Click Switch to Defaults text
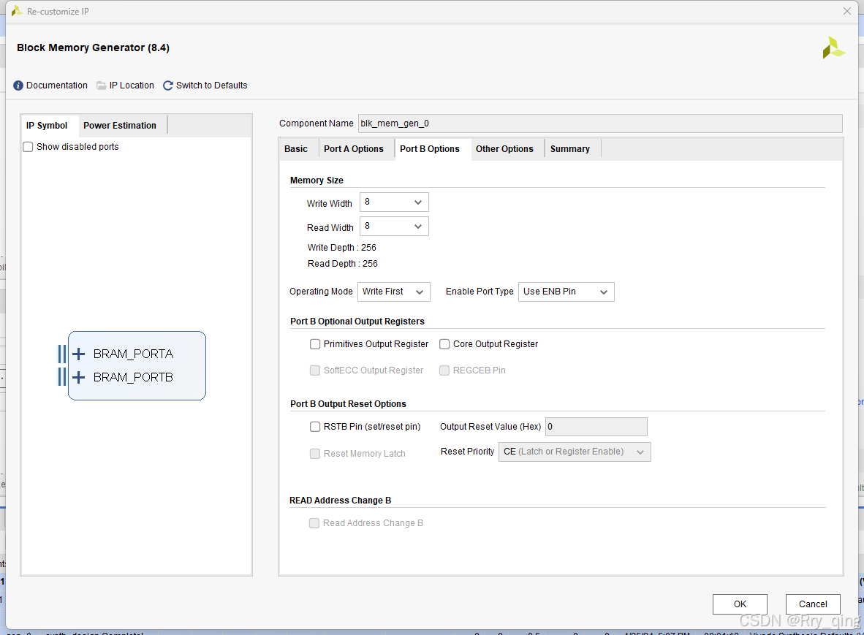 [211, 85]
